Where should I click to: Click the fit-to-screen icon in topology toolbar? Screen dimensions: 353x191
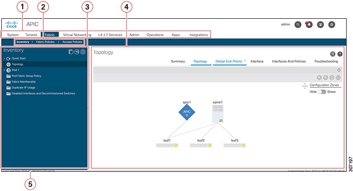[x=338, y=78]
